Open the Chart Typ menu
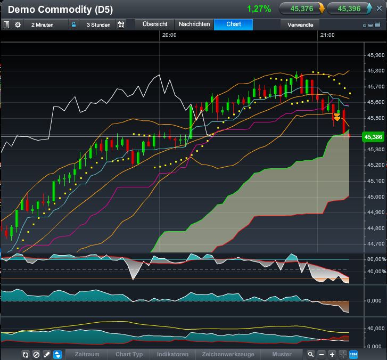Image resolution: width=387 pixels, height=360 pixels. pos(129,354)
